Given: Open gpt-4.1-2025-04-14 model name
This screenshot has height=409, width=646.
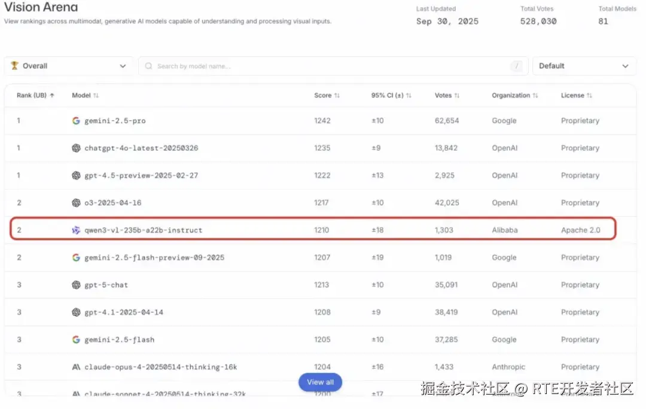Looking at the screenshot, I should [124, 312].
